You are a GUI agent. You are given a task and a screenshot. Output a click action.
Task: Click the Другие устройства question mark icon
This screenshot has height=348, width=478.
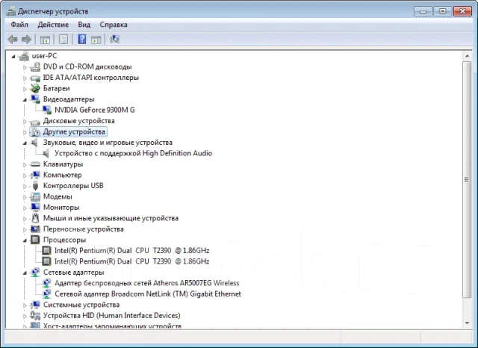[36, 132]
